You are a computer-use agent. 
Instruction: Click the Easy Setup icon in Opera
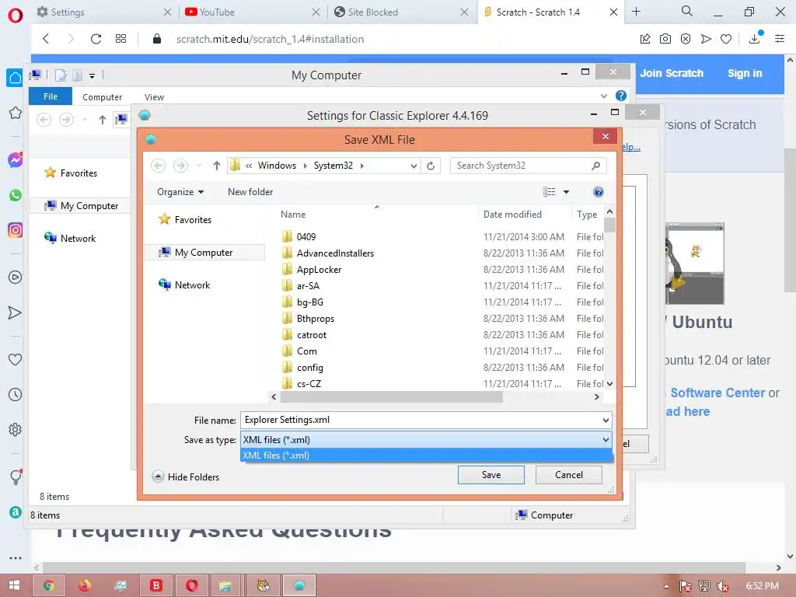click(780, 39)
